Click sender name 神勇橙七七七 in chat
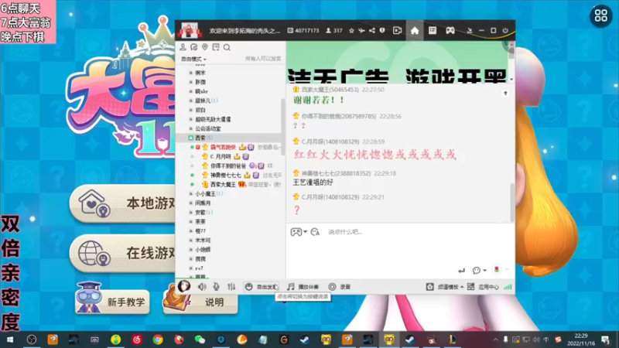Viewport: 619px width, 348px height. click(x=336, y=173)
